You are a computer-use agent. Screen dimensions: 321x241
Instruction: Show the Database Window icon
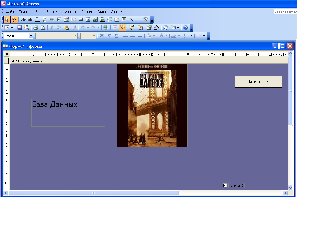point(166,28)
